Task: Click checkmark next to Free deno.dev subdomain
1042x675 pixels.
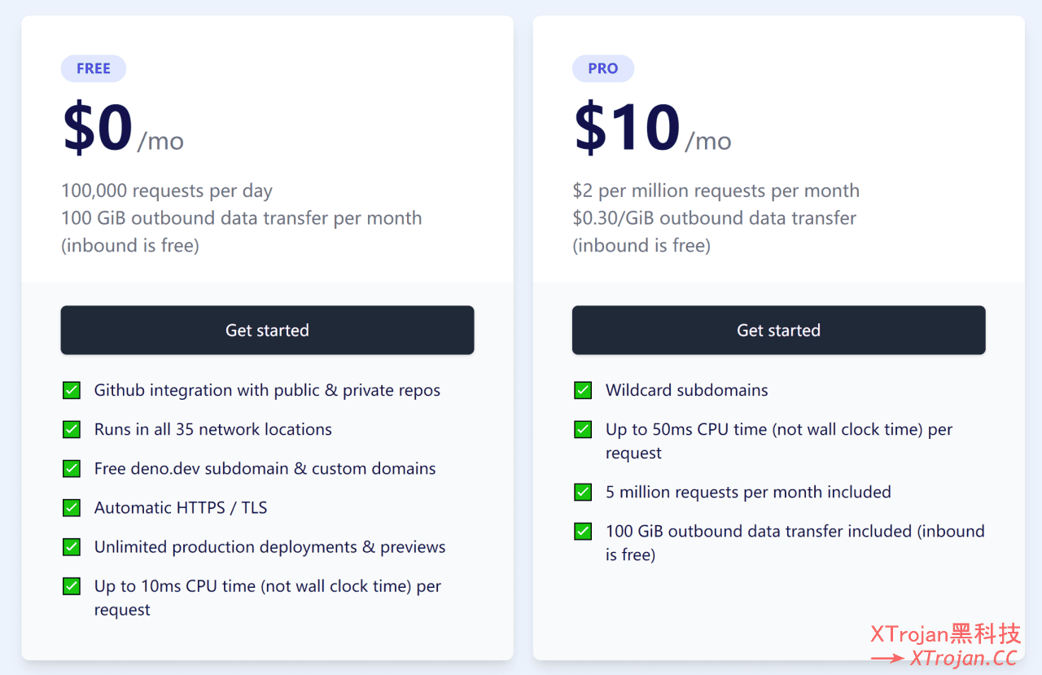Action: click(72, 468)
